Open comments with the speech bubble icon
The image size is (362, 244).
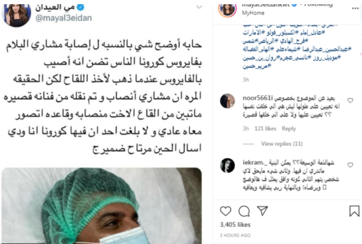(244, 211)
